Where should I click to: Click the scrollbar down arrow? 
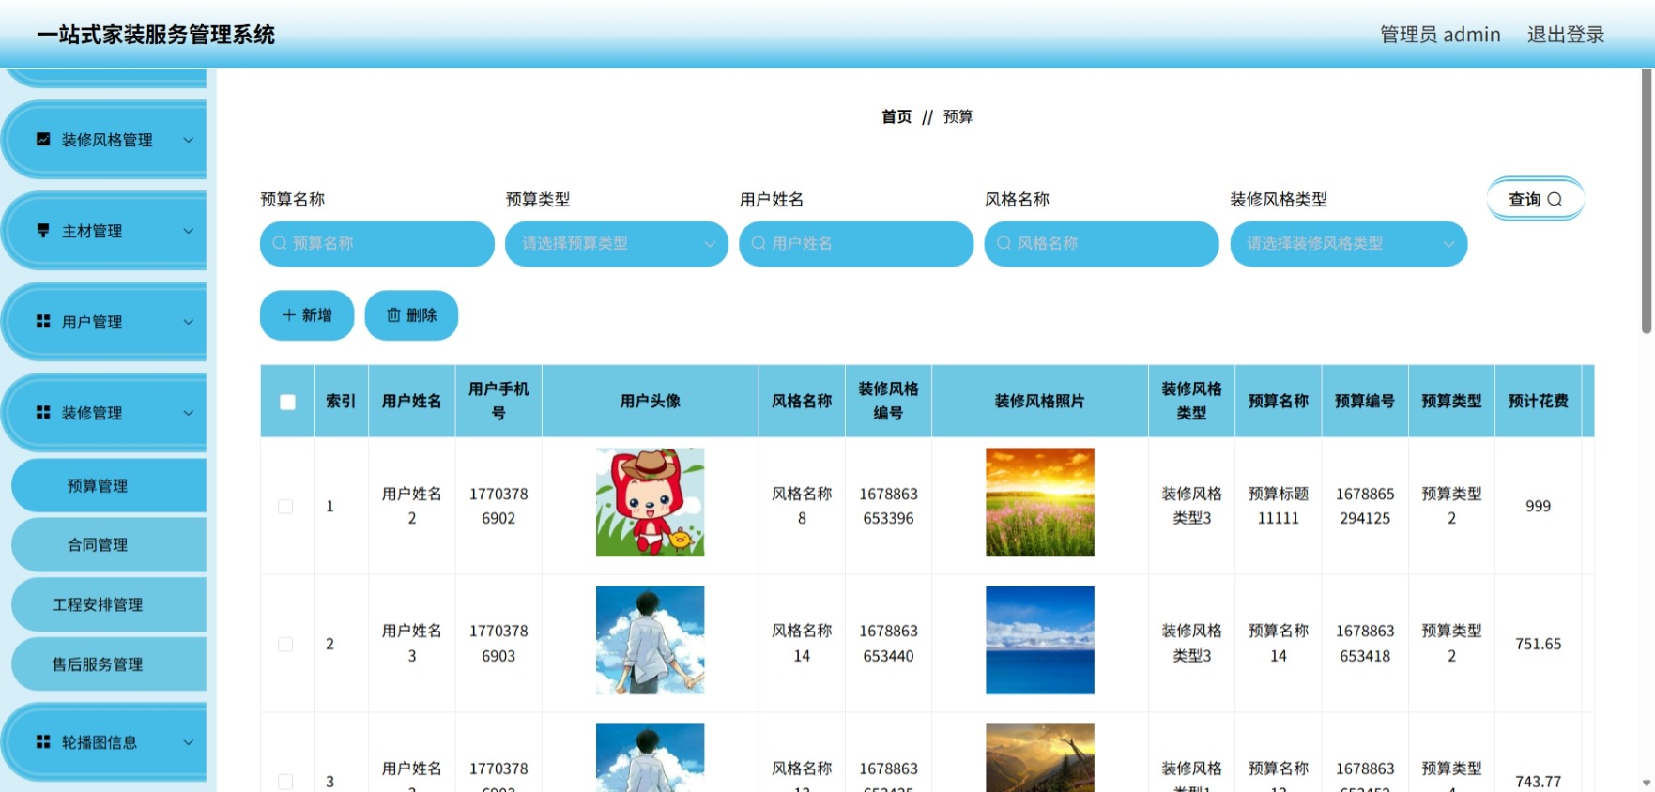[x=1647, y=783]
